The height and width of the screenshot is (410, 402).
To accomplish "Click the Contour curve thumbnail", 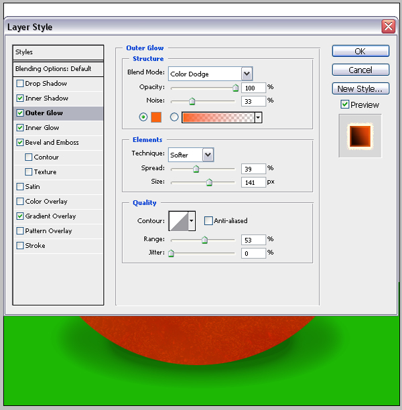I will tap(179, 221).
